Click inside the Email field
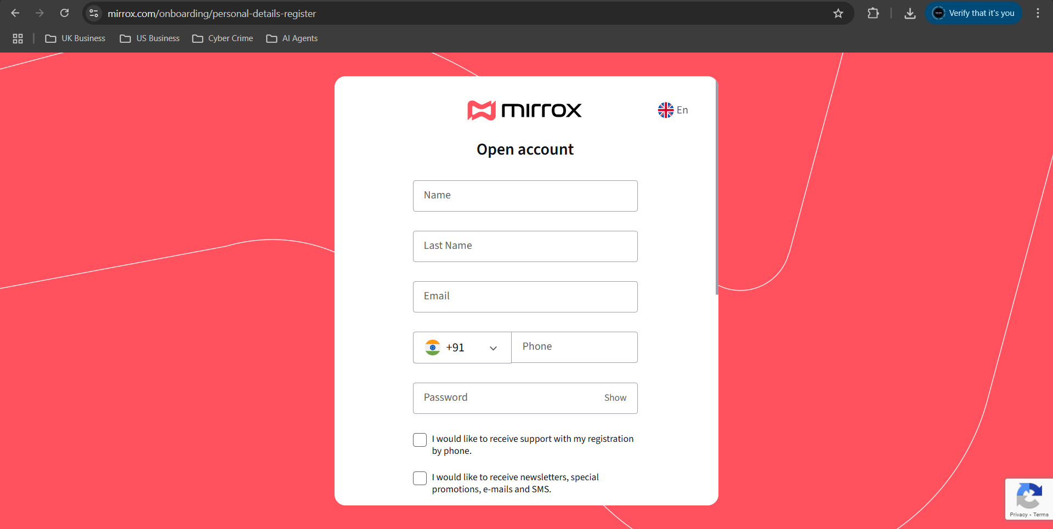The height and width of the screenshot is (529, 1053). tap(525, 297)
